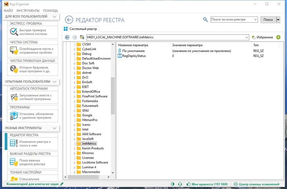Sort by Название параметра column header
The height and width of the screenshot is (189, 287).
[x=133, y=45]
